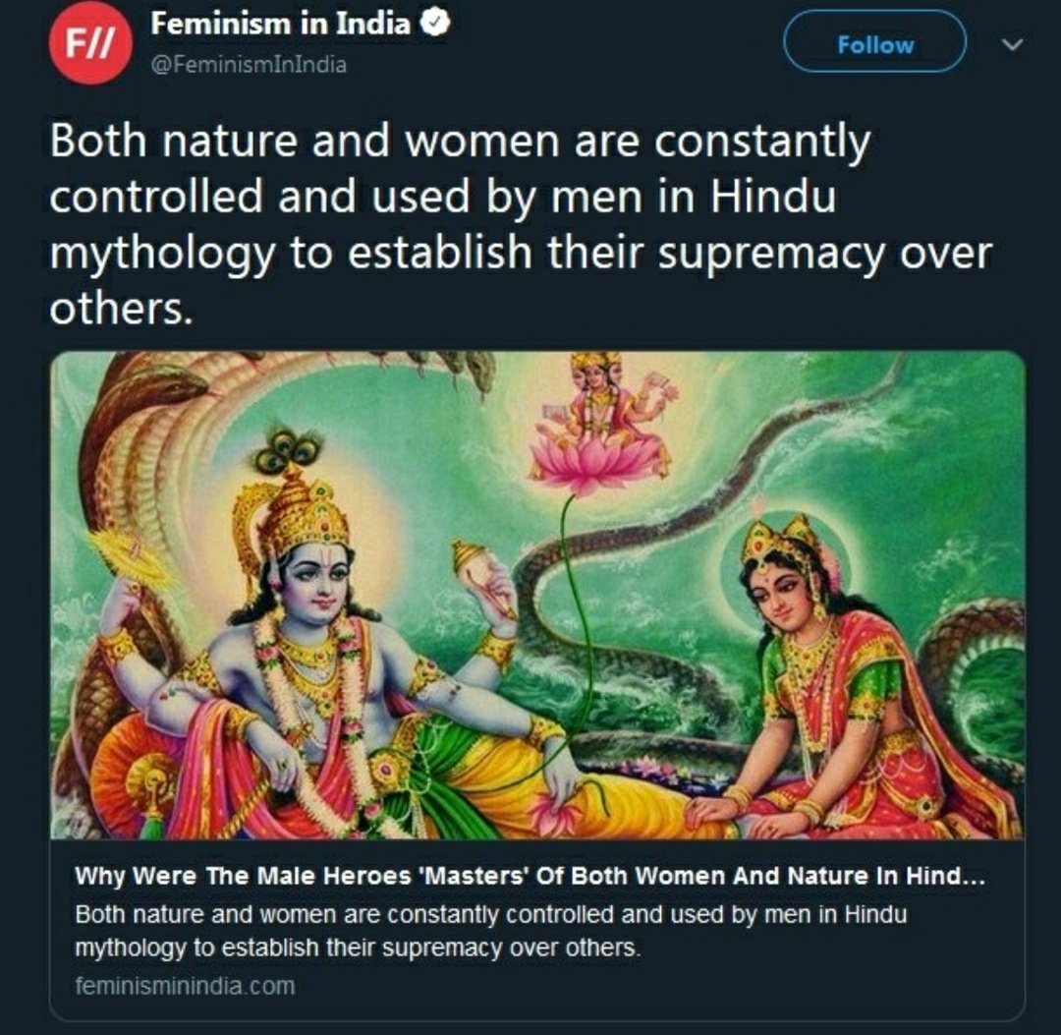Click the card description under the headline
Image resolution: width=1061 pixels, height=1035 pixels.
[490, 931]
